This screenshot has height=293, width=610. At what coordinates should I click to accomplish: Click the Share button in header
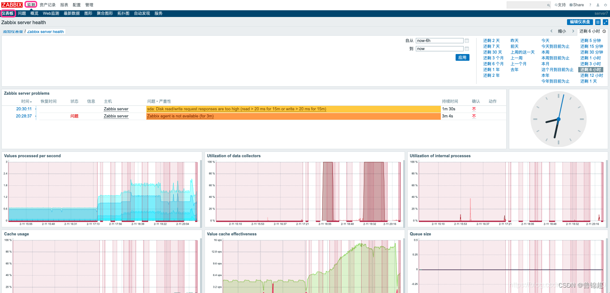coord(577,5)
